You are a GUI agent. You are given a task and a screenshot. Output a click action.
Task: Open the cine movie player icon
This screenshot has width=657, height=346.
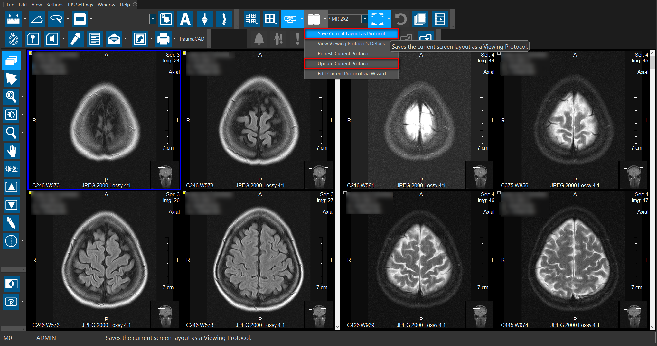coord(439,19)
